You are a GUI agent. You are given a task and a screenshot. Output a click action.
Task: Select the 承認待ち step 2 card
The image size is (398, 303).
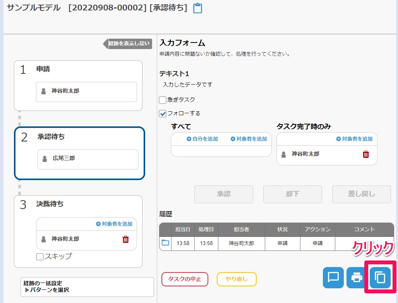(79, 153)
